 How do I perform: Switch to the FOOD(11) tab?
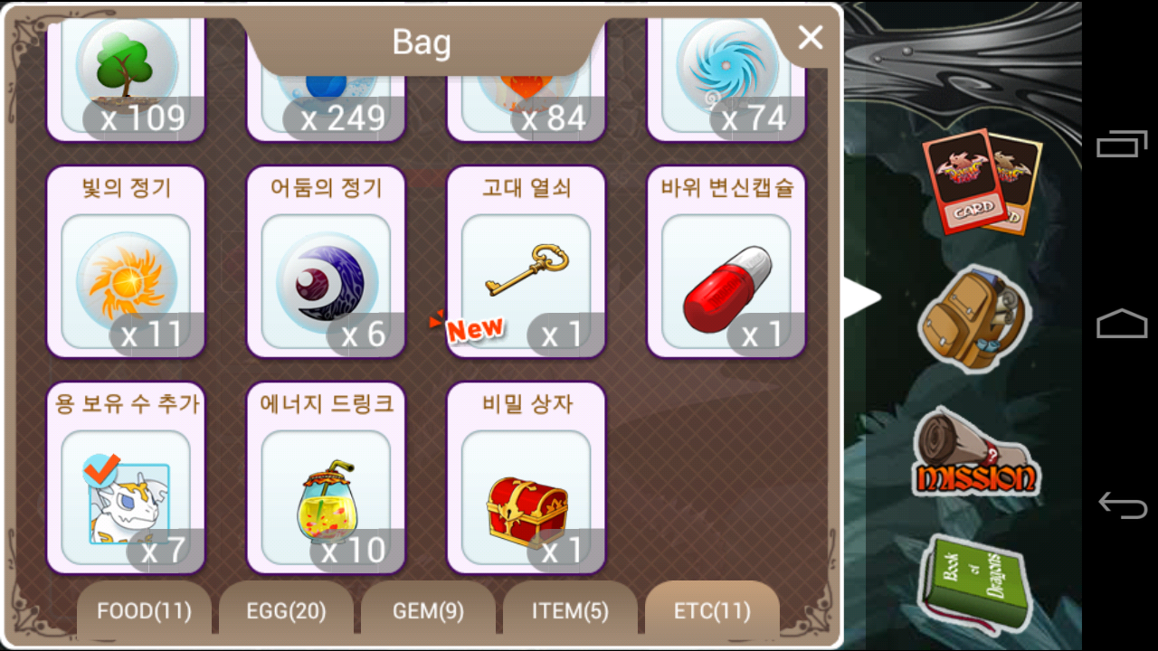click(144, 610)
